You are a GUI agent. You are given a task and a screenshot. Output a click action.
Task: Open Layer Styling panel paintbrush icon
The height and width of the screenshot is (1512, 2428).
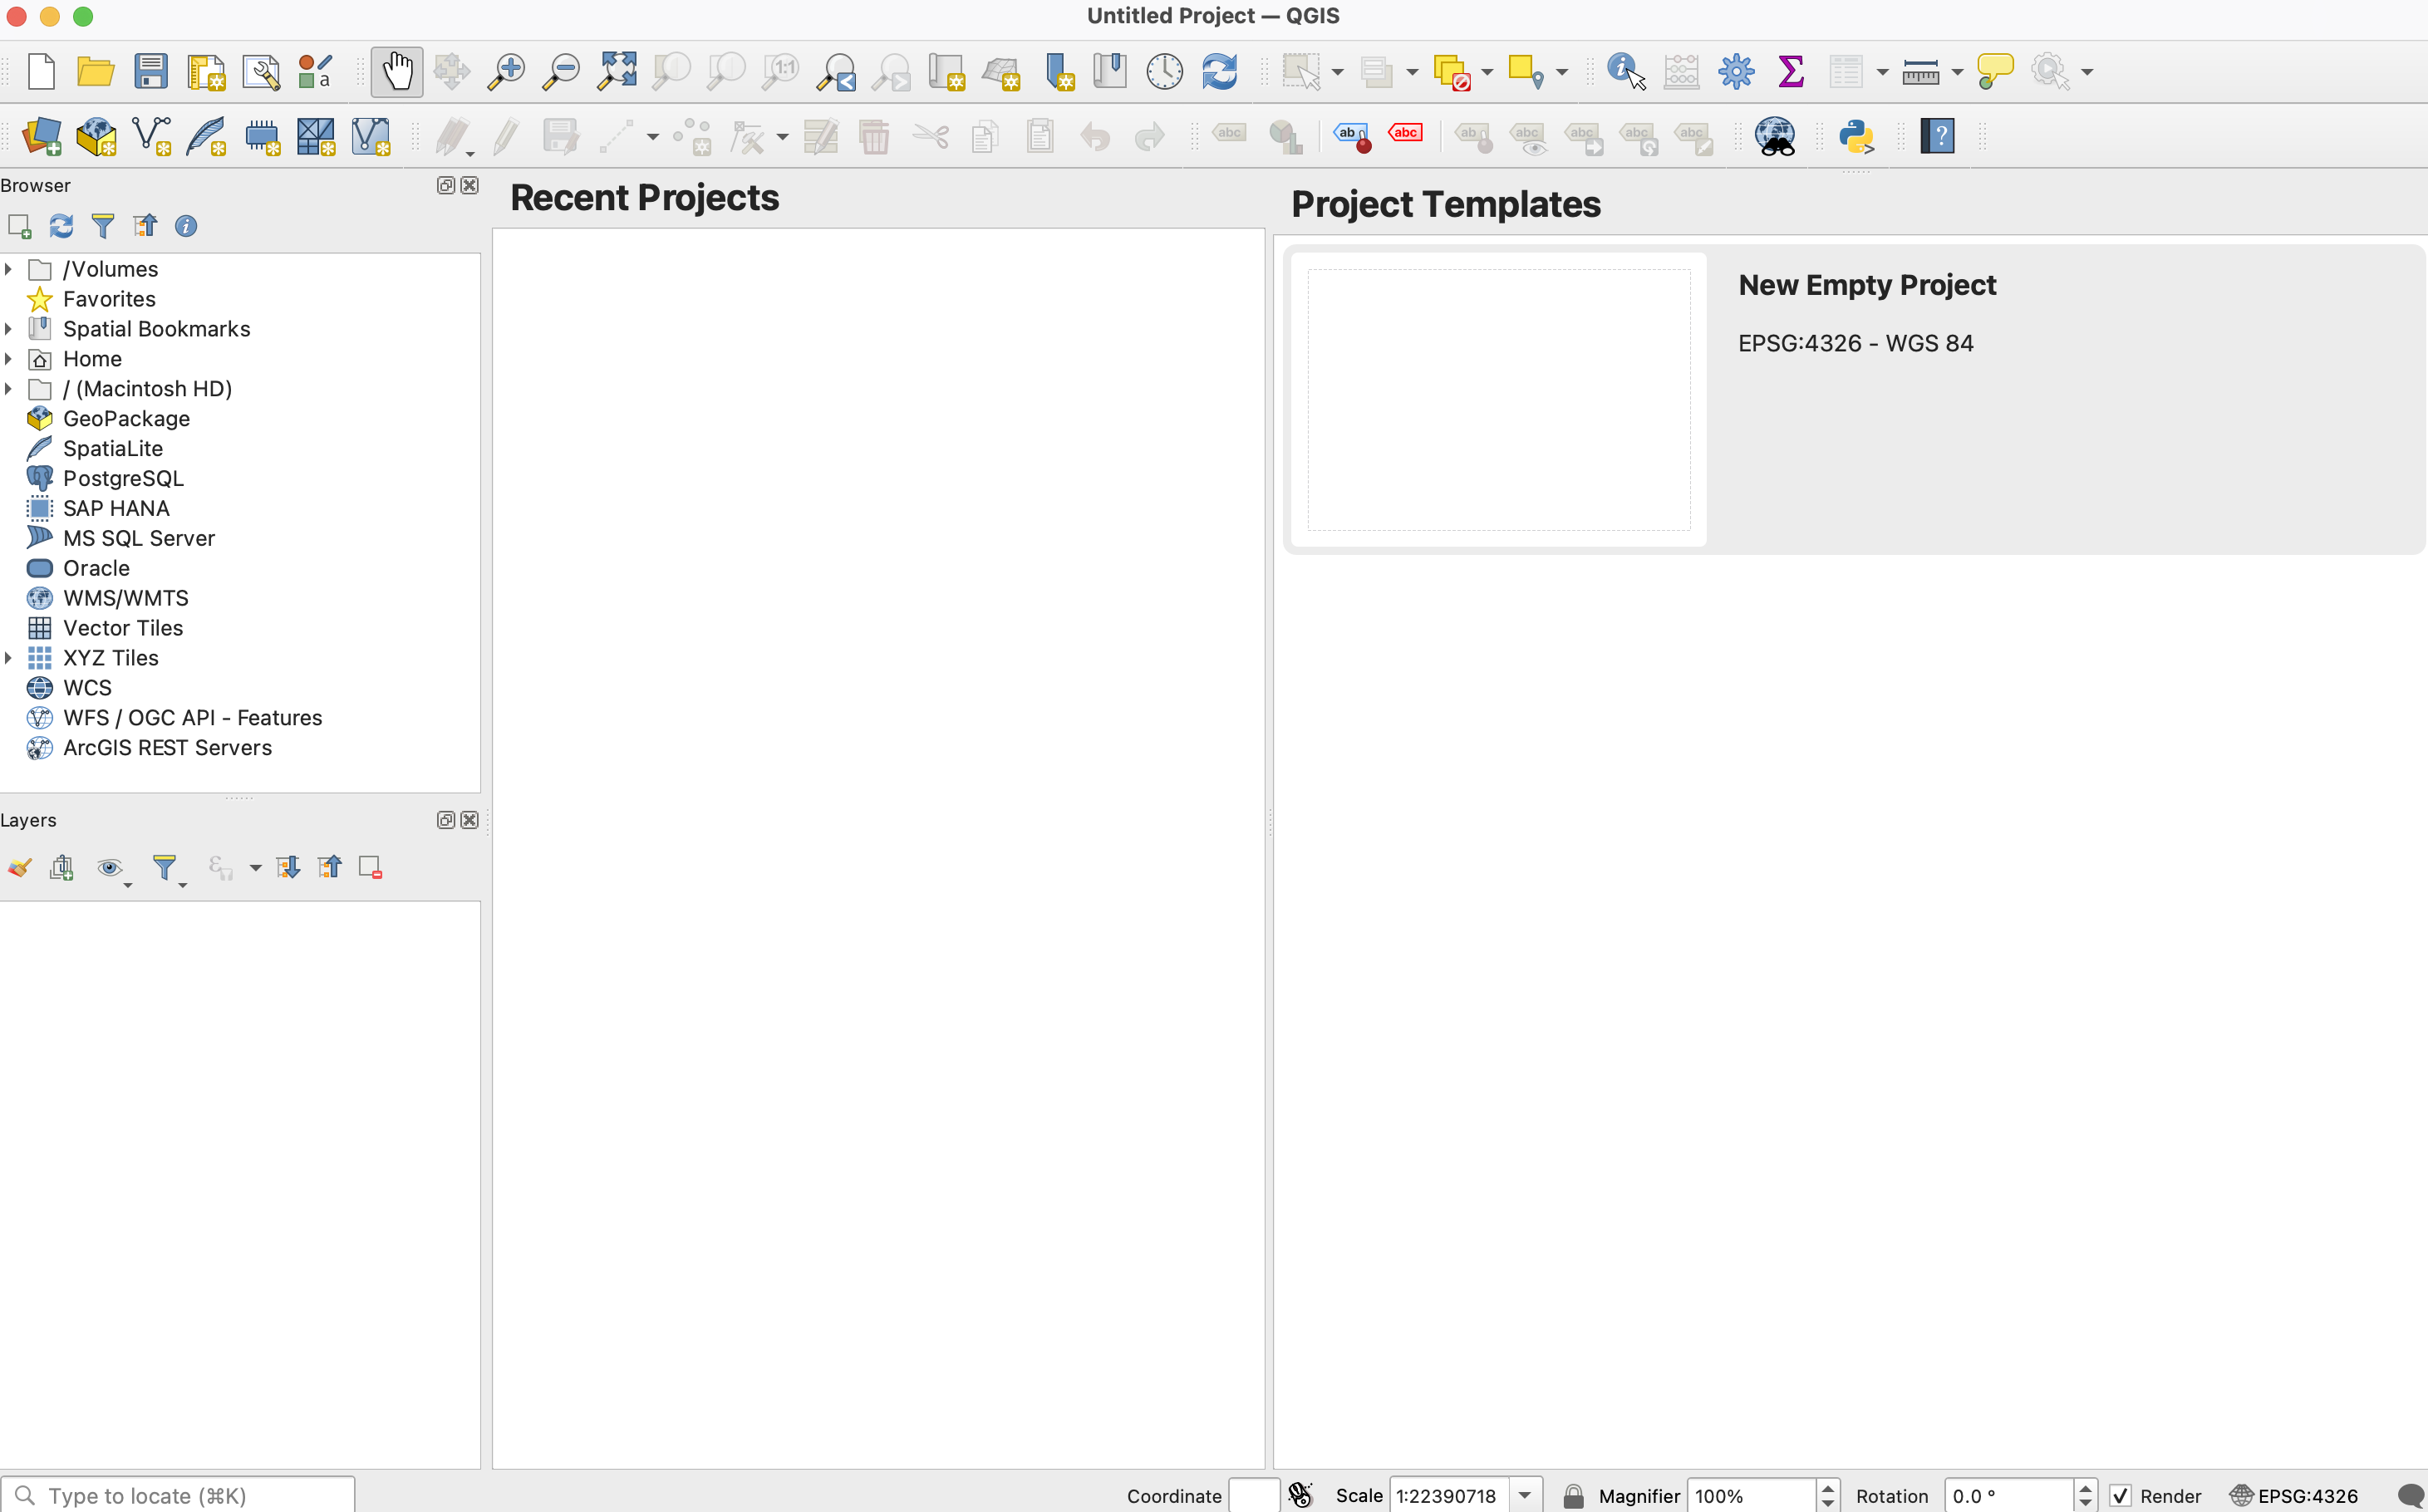tap(19, 867)
